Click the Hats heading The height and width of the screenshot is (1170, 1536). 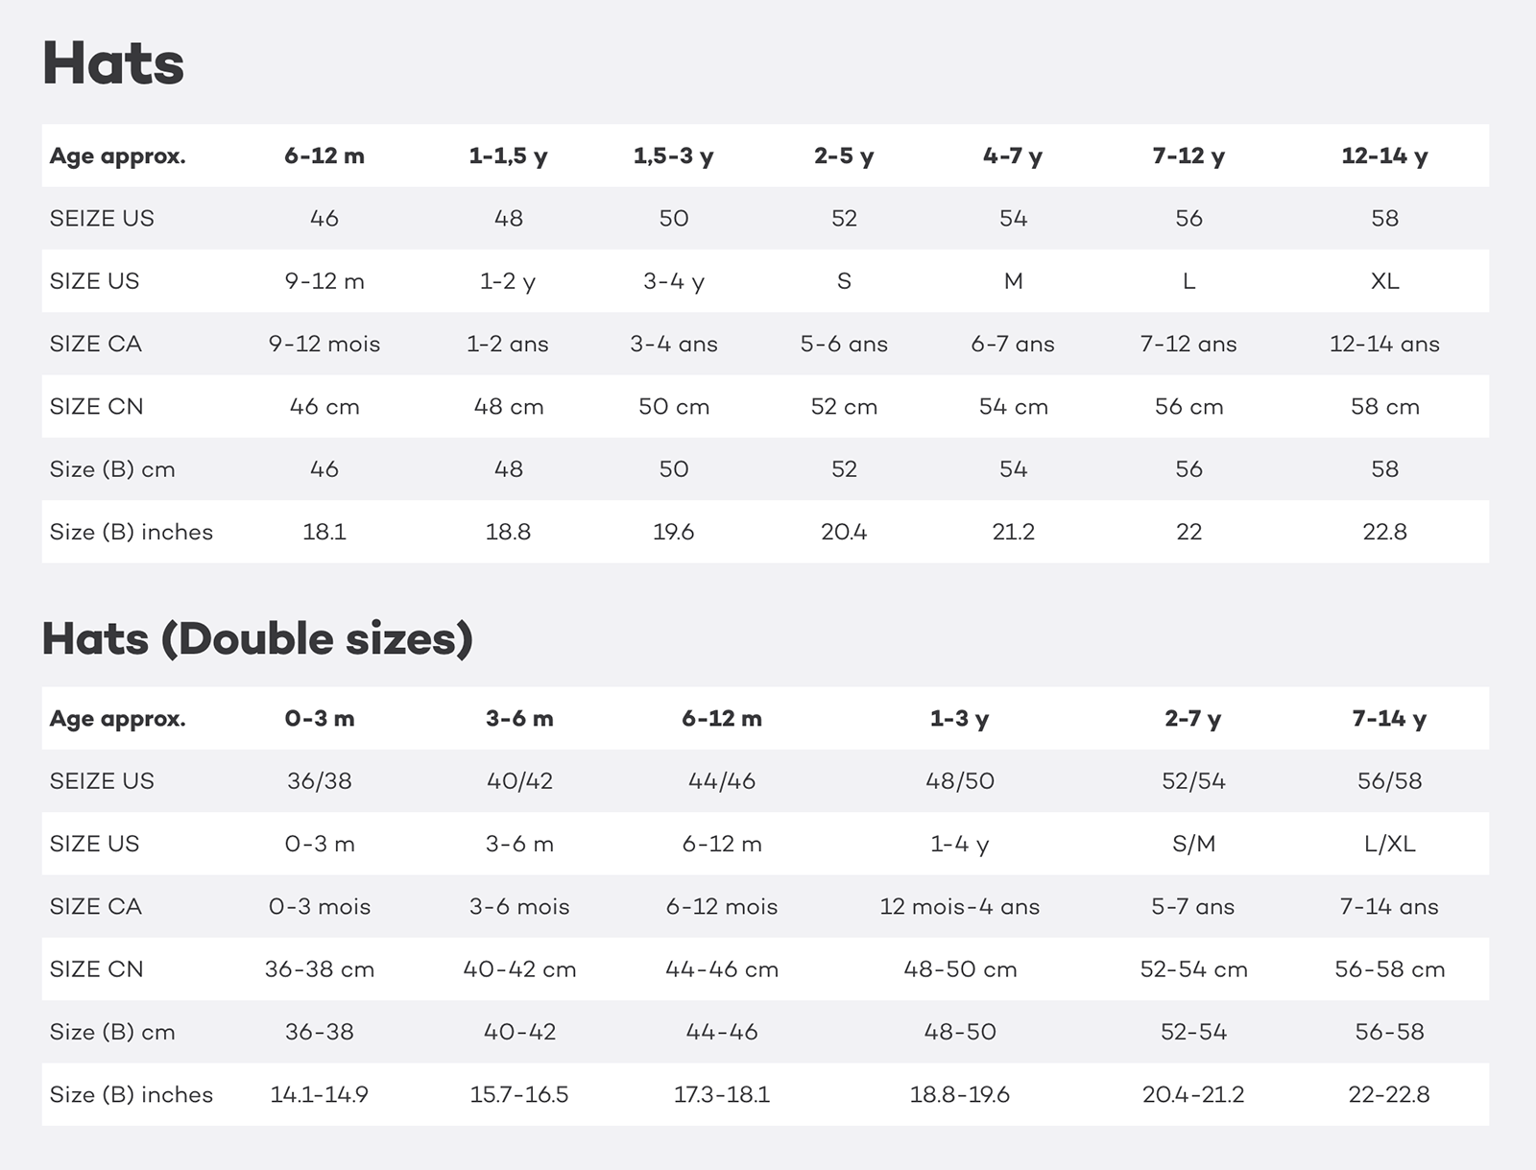(x=113, y=63)
